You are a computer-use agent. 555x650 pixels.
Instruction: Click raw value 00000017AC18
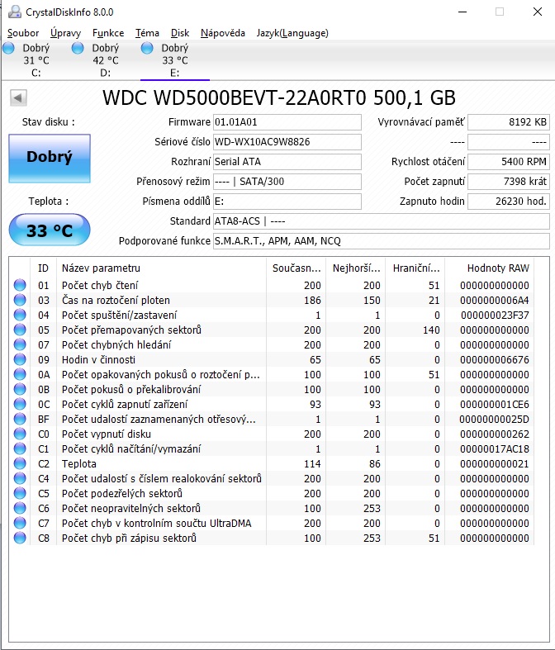point(495,449)
